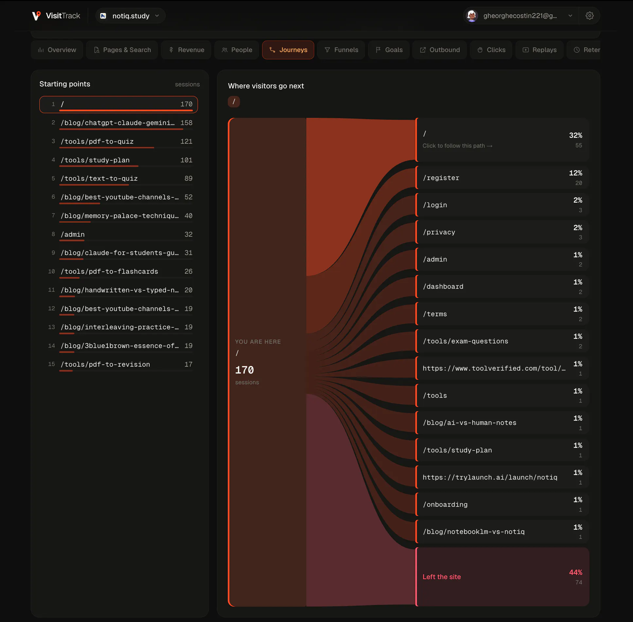Image resolution: width=633 pixels, height=622 pixels.
Task: Click the /privacy destination card
Action: pyautogui.click(x=502, y=232)
